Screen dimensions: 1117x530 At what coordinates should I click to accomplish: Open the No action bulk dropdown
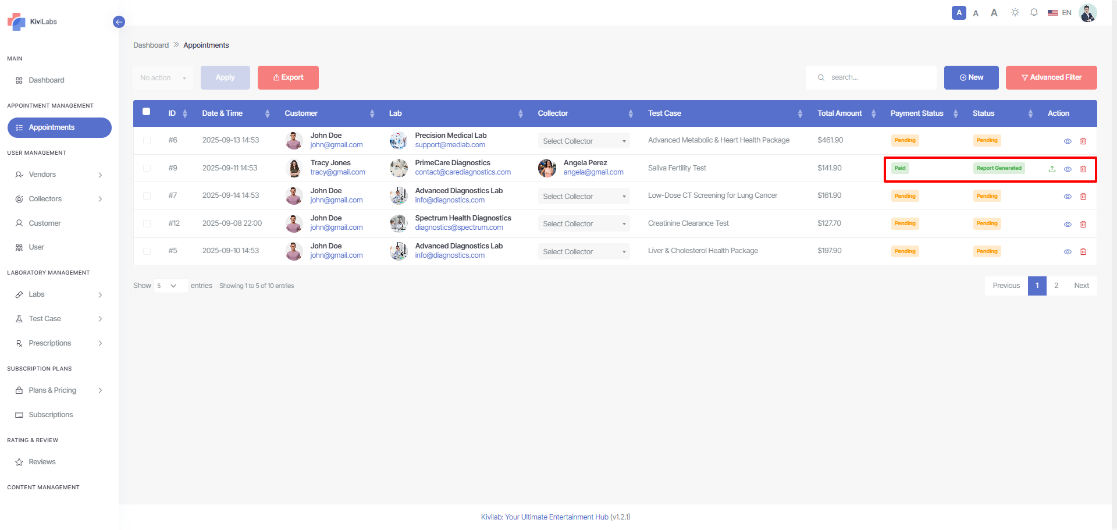163,78
